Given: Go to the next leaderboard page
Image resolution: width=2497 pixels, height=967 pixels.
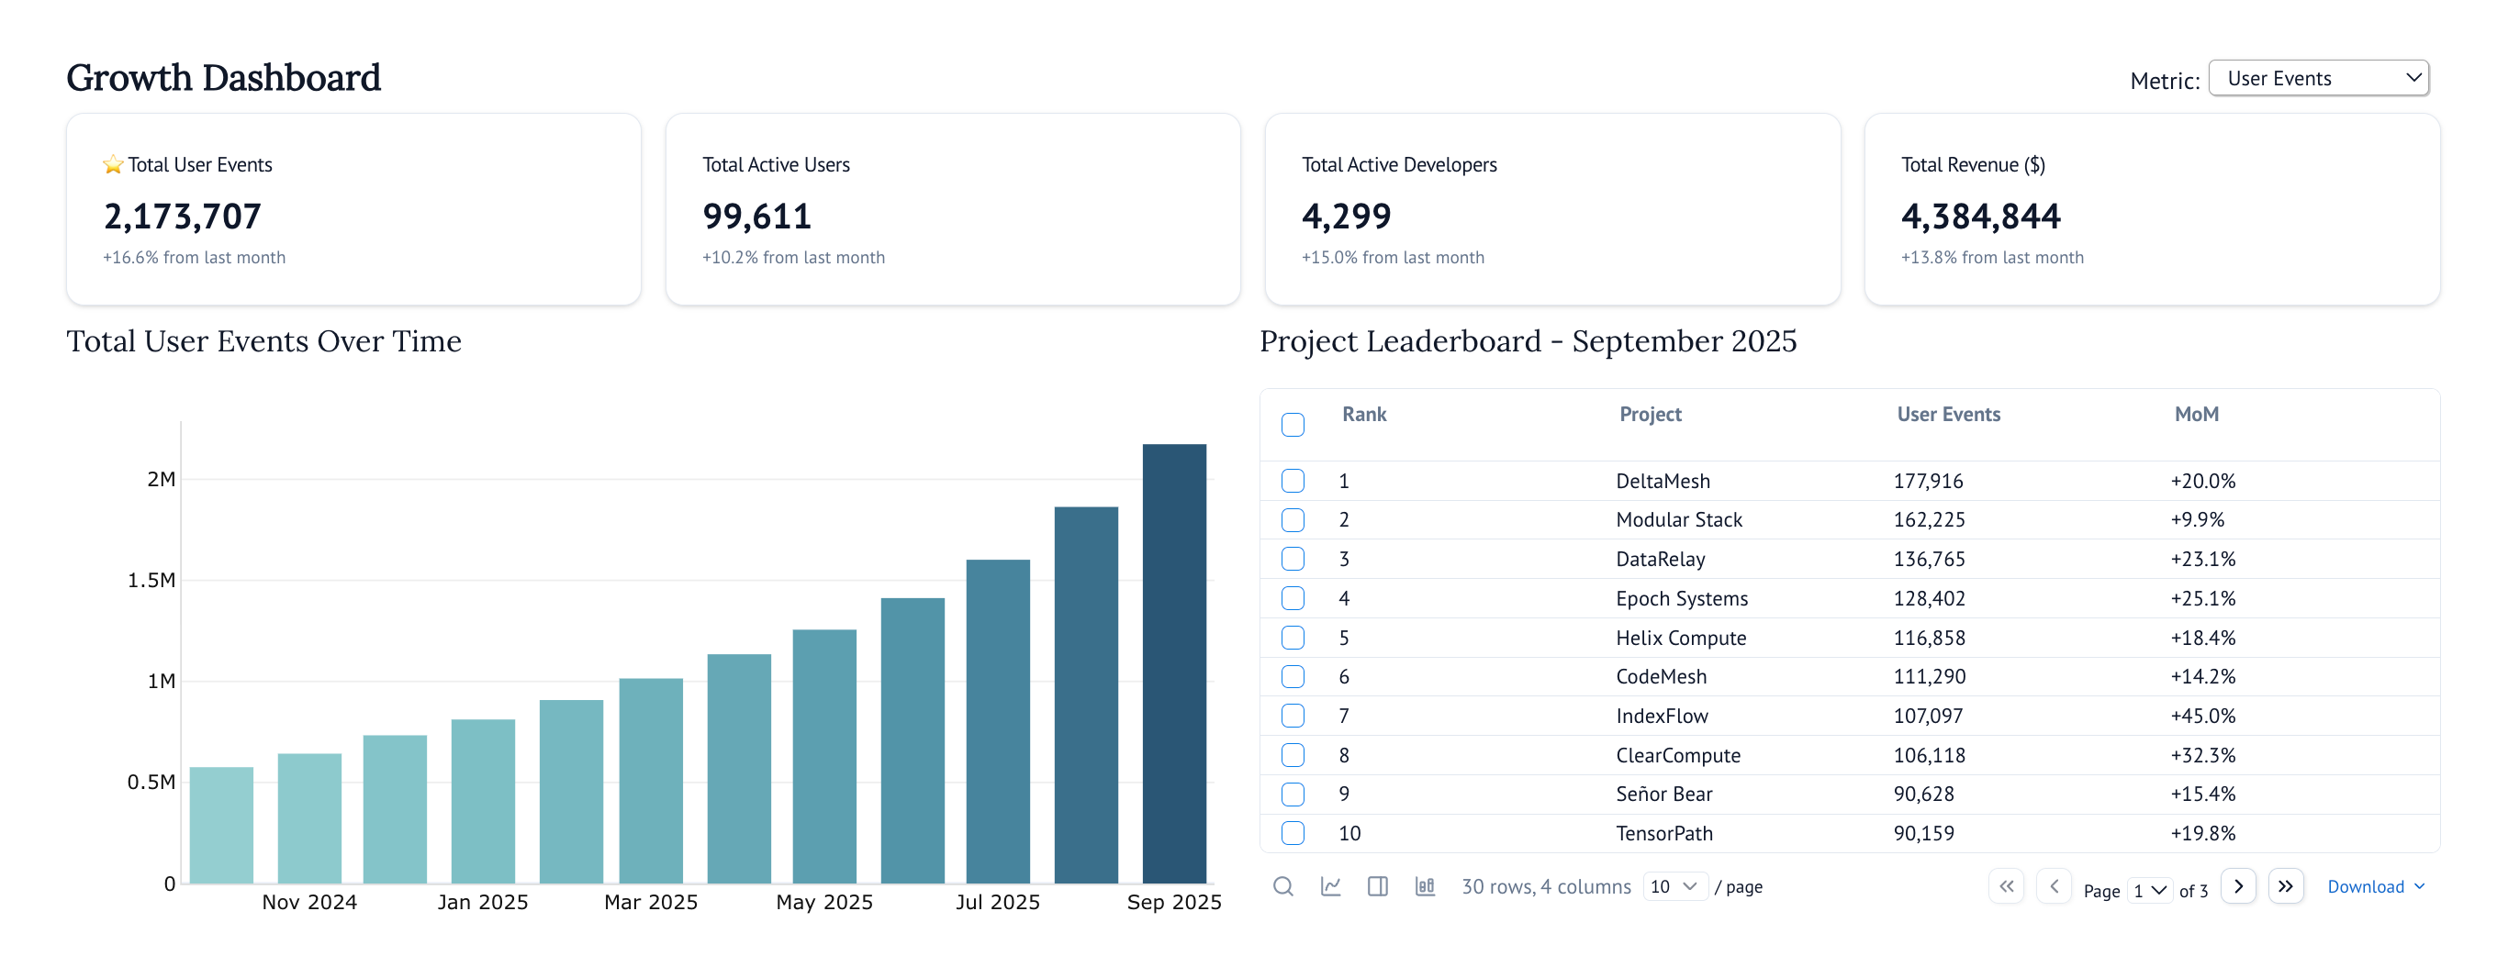Looking at the screenshot, I should tap(2237, 885).
